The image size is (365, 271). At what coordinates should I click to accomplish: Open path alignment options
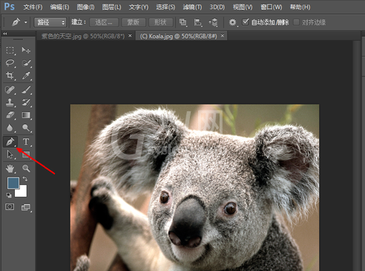pyautogui.click(x=197, y=22)
